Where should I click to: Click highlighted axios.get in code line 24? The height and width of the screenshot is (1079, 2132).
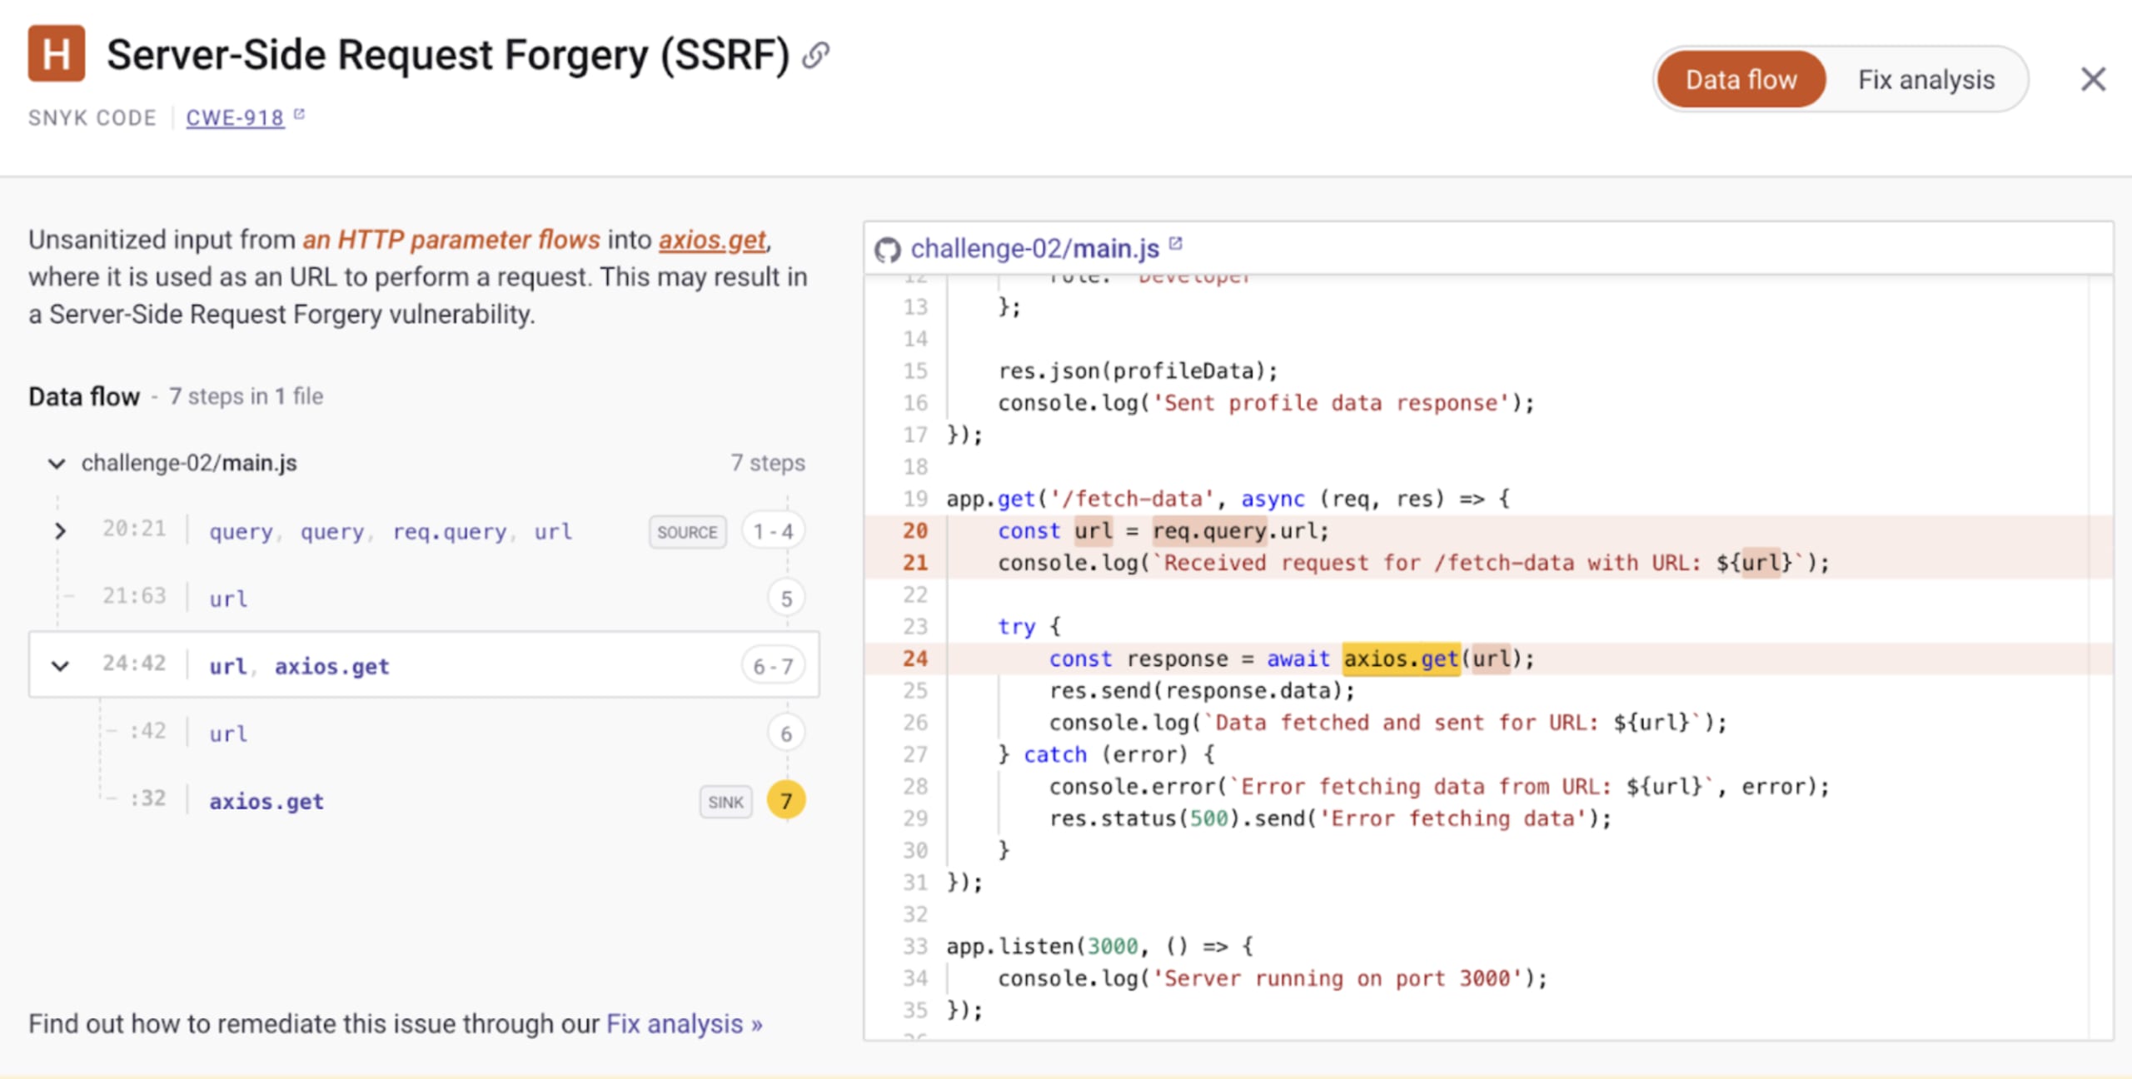pos(1401,659)
